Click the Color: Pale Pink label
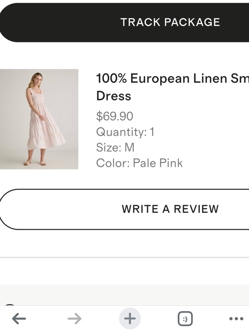Screen dimensions: 249x332 point(139,163)
